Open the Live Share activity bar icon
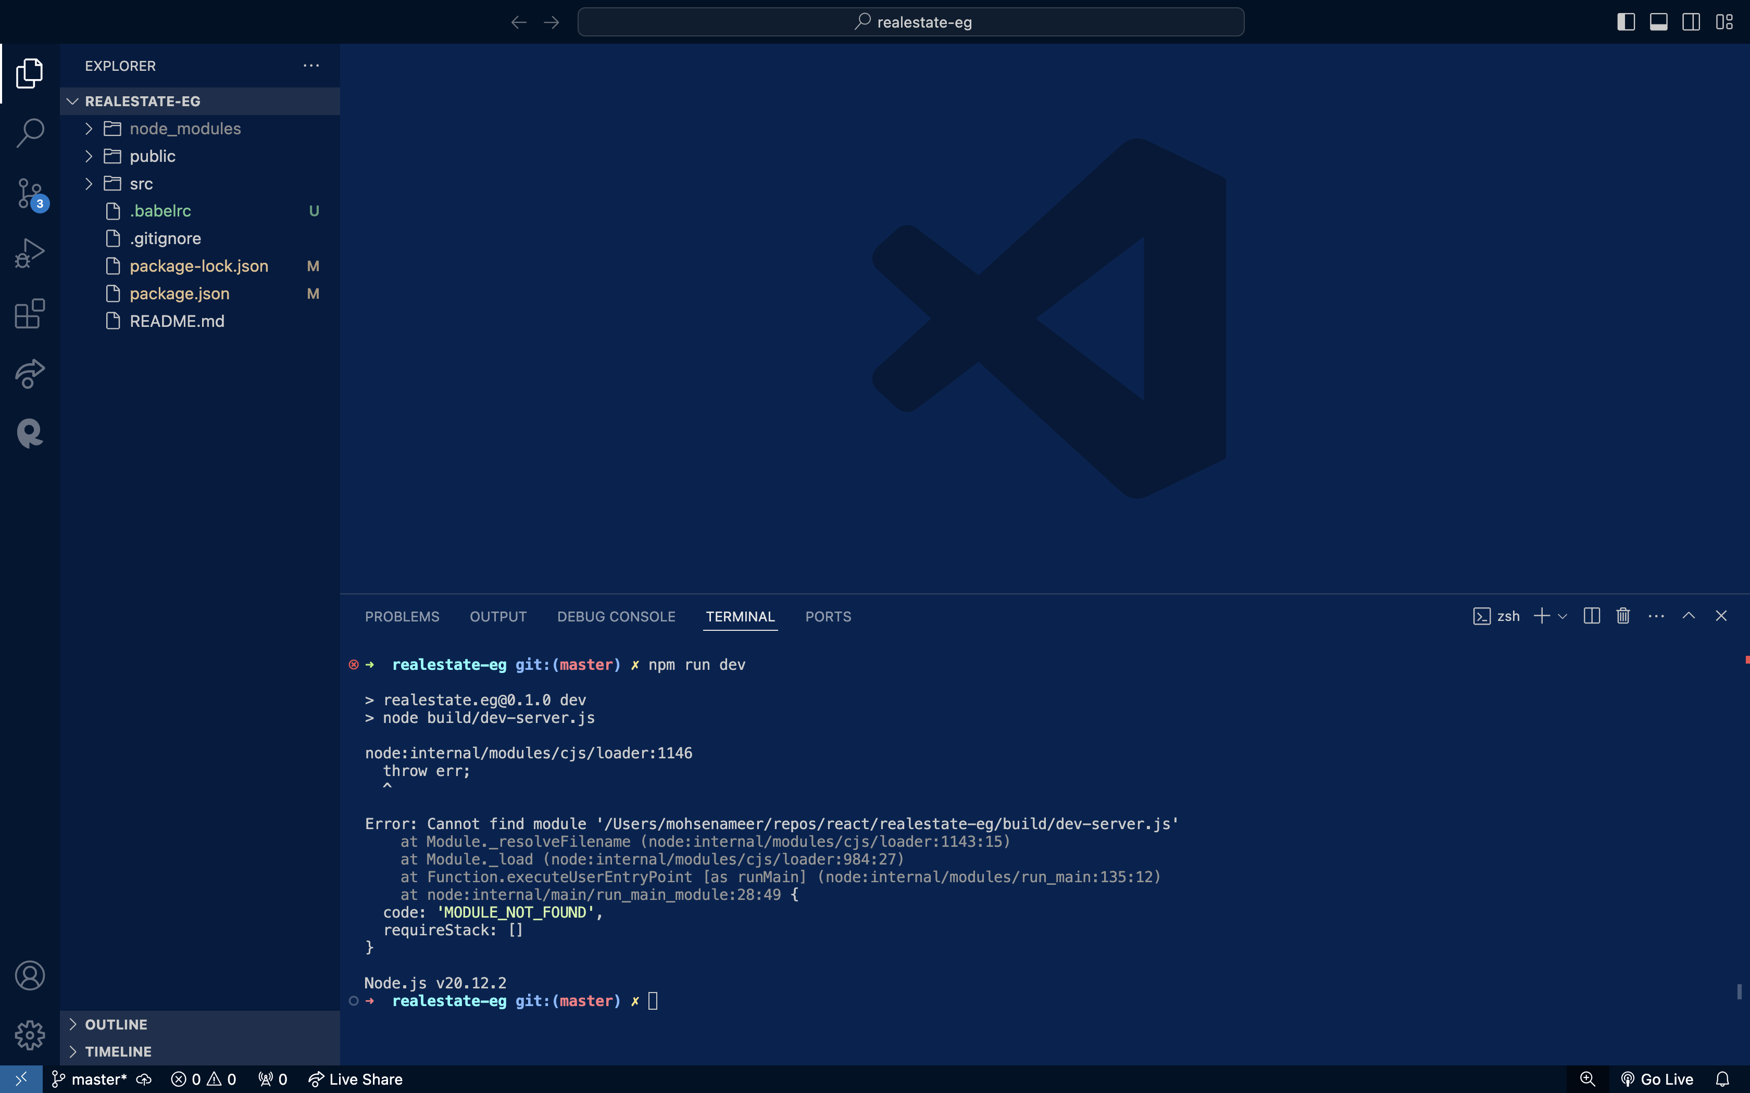The height and width of the screenshot is (1093, 1750). coord(30,373)
